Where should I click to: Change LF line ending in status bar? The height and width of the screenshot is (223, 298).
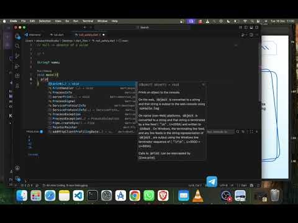[232, 185]
